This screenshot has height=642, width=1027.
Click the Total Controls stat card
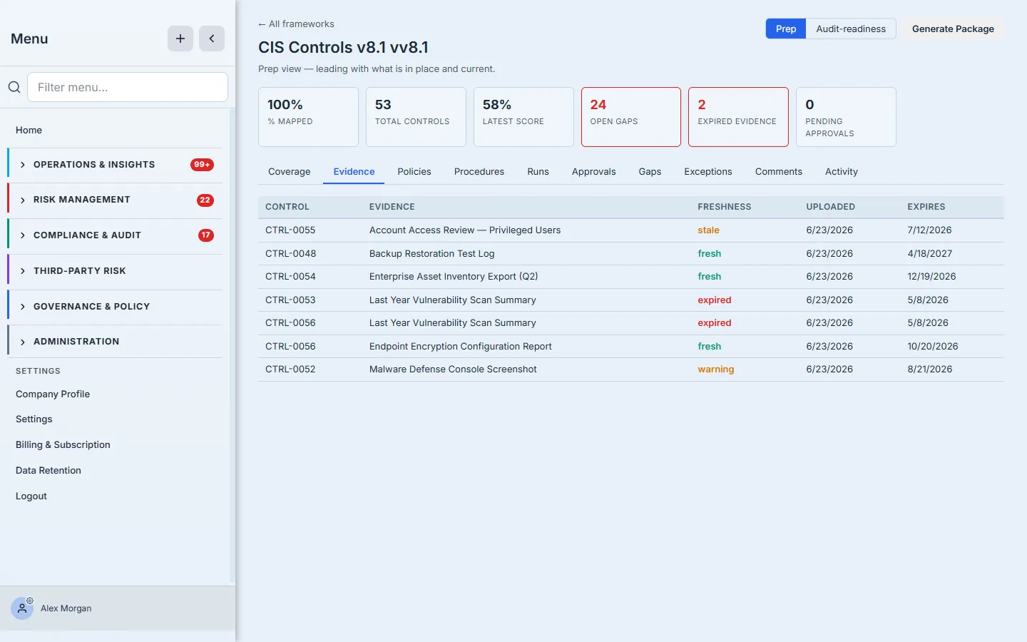point(416,117)
